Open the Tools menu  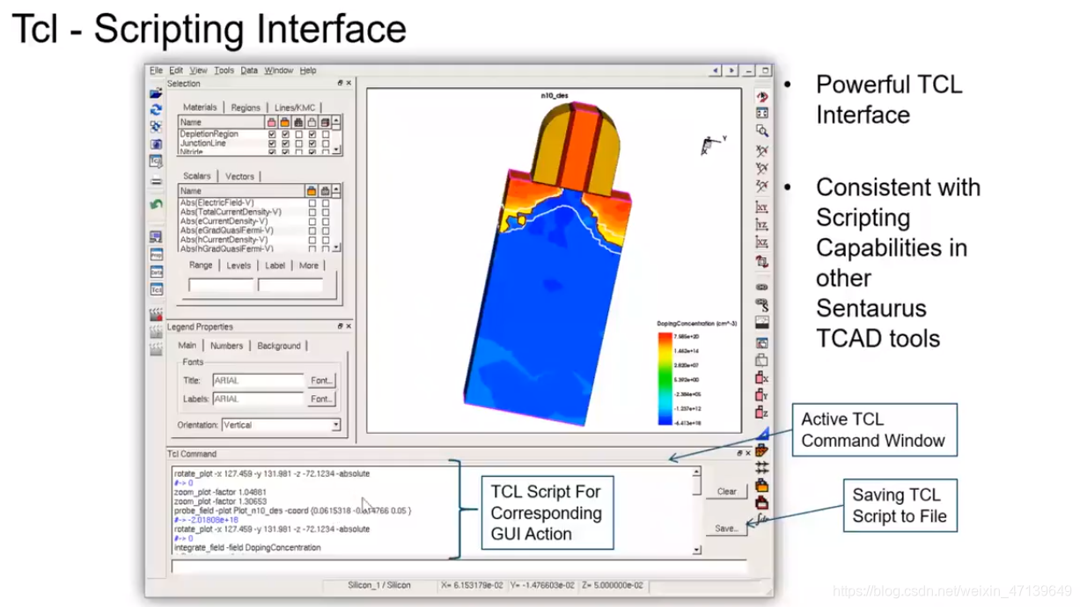pos(224,70)
